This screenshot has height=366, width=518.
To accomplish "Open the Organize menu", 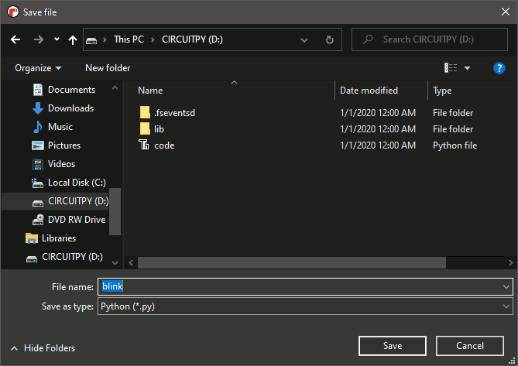I will pos(38,68).
